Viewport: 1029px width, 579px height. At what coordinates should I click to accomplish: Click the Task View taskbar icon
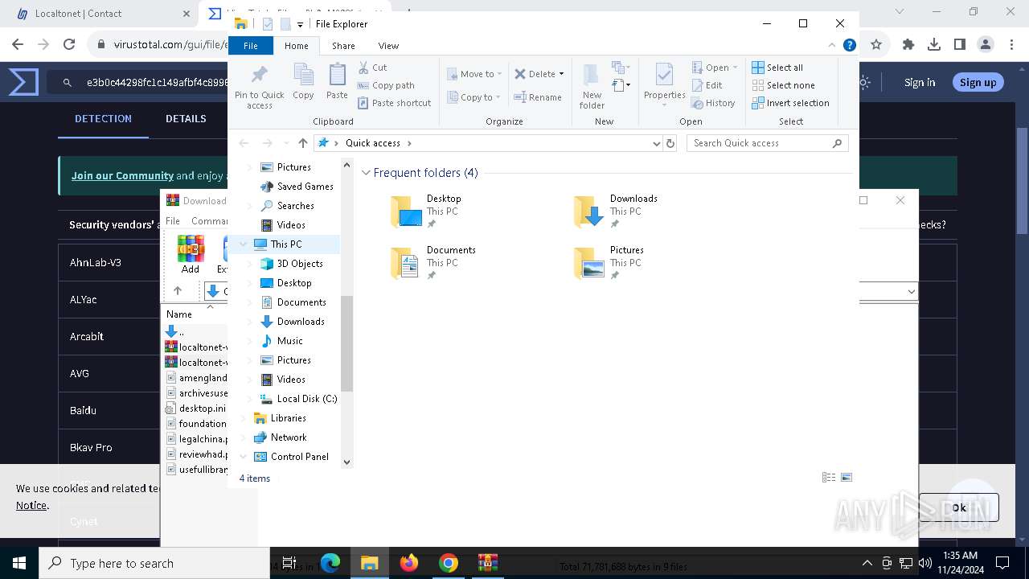pyautogui.click(x=290, y=563)
